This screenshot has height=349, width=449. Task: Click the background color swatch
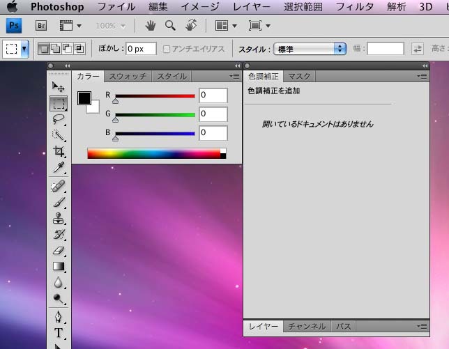point(94,108)
